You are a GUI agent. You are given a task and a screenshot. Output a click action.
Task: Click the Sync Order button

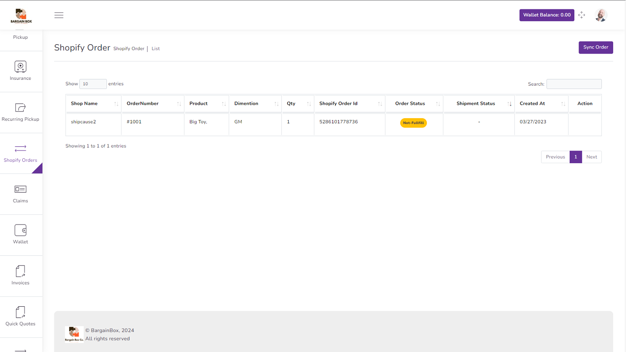pyautogui.click(x=595, y=47)
